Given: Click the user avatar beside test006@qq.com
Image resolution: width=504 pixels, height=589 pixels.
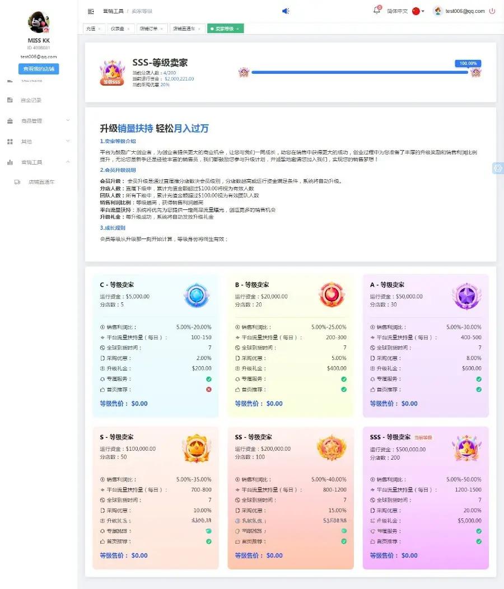Looking at the screenshot, I should click(438, 11).
